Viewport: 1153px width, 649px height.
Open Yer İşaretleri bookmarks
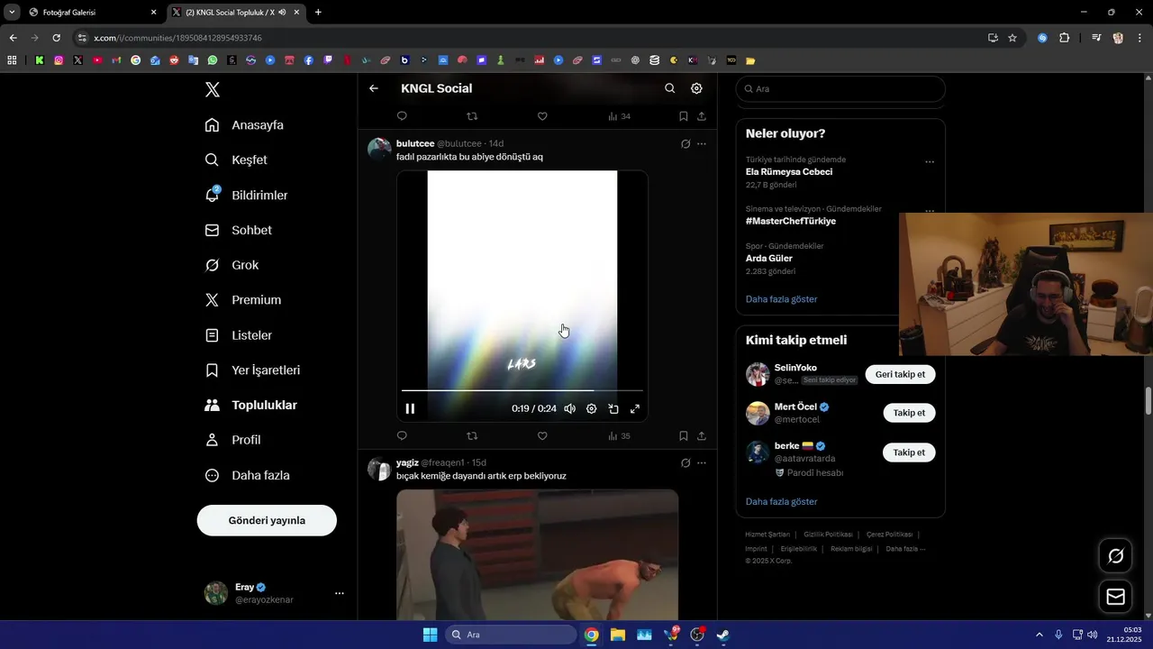coord(253,370)
